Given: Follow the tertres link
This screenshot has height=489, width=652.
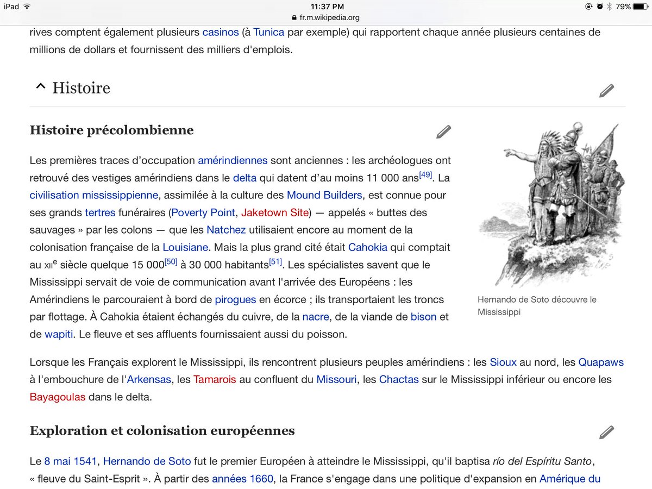Looking at the screenshot, I should pos(100,212).
